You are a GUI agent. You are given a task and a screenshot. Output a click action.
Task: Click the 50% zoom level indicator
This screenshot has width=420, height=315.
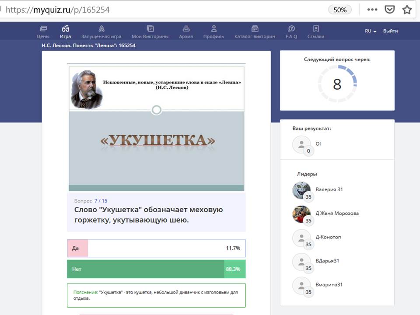point(340,10)
